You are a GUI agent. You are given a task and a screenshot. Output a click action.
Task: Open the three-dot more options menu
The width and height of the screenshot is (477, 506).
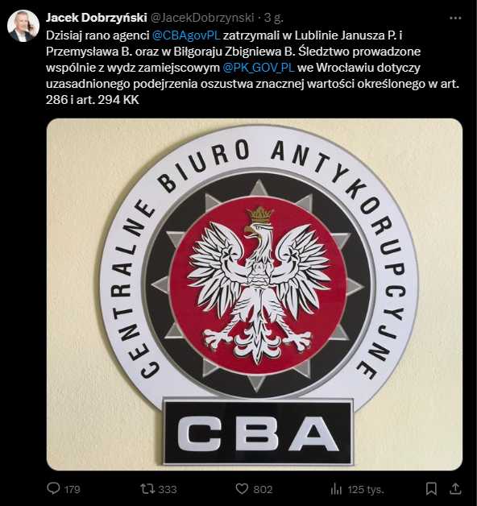pos(455,18)
